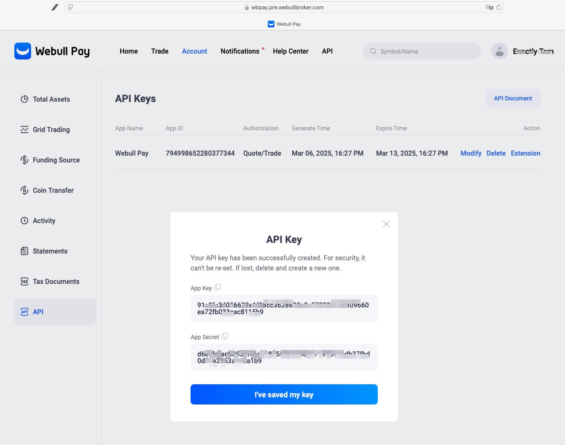Focus the Symbol/Name search field
The height and width of the screenshot is (445, 565).
click(422, 51)
